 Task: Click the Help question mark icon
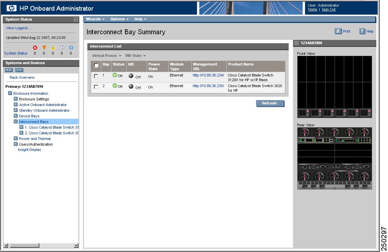(362, 31)
